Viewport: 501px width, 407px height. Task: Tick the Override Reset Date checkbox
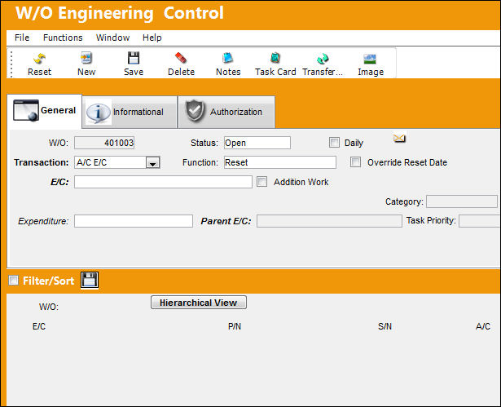(x=355, y=162)
